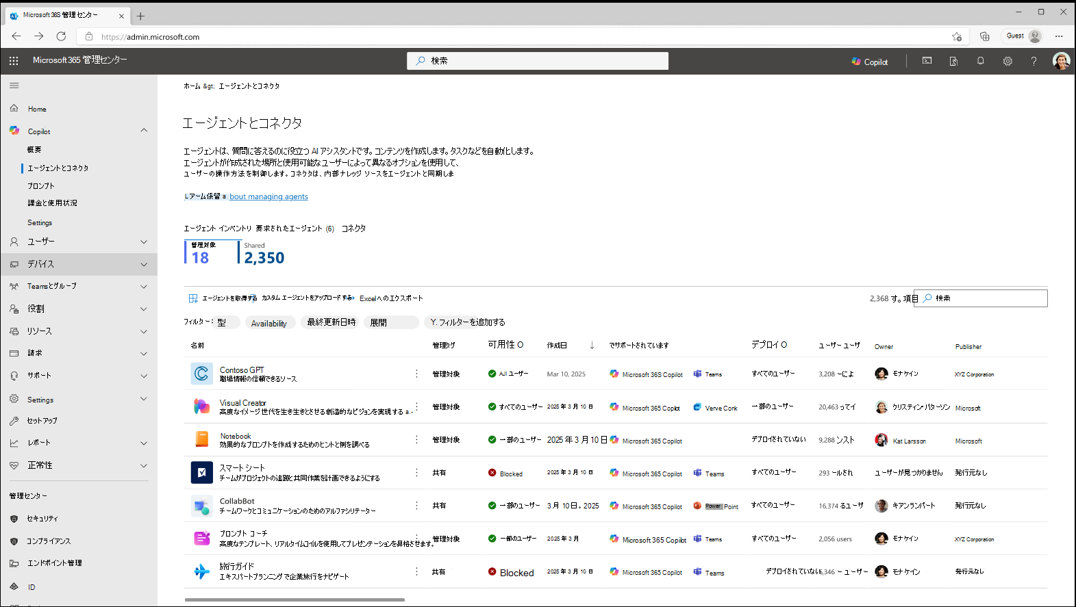The width and height of the screenshot is (1076, 607).
Task: Expand the サポート navigation section
Action: pos(144,376)
